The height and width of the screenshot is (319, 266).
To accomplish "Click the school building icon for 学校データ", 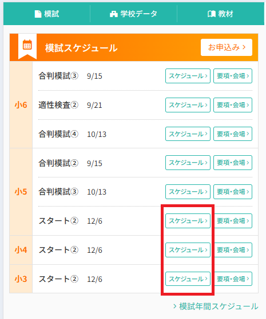I will (114, 14).
